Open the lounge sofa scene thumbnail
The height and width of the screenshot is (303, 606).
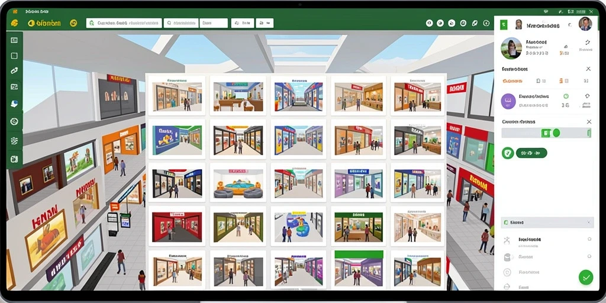pos(238,183)
